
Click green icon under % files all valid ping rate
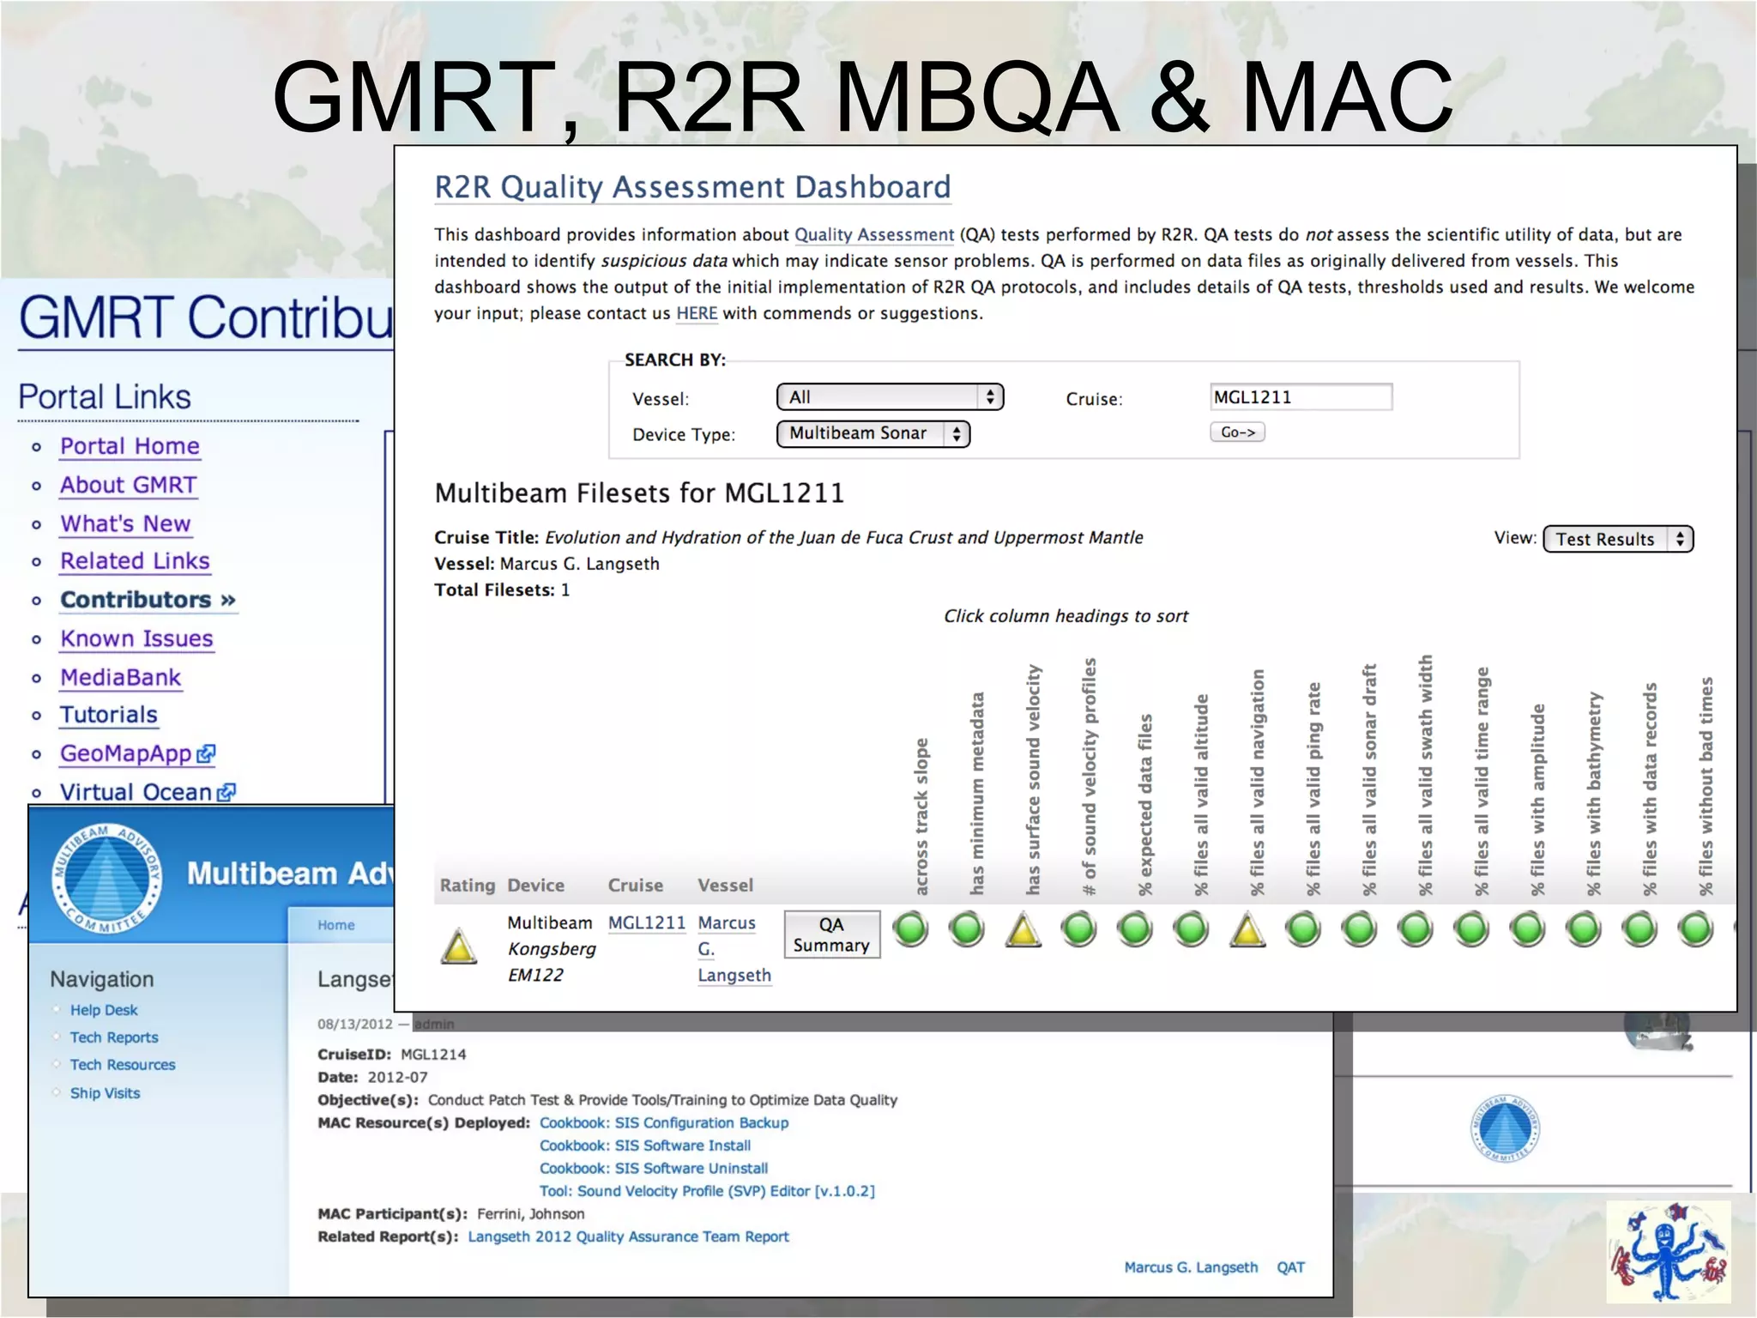1304,929
